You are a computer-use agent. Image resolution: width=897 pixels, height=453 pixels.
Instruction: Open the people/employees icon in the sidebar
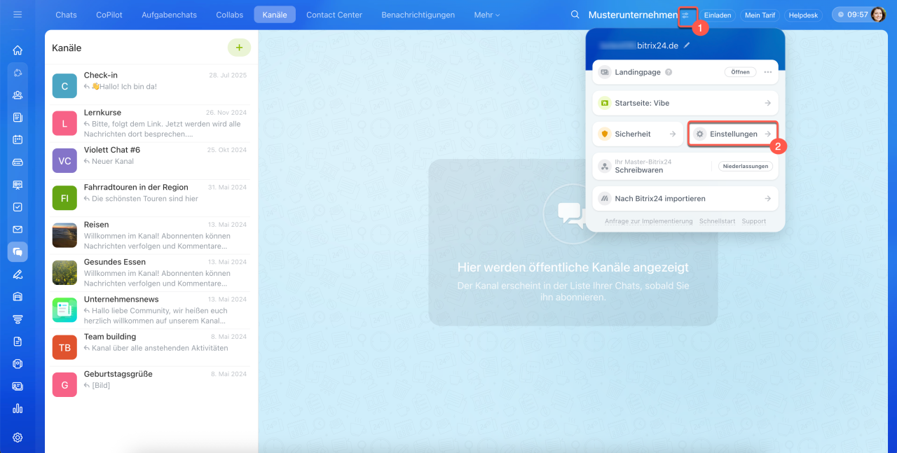18,95
